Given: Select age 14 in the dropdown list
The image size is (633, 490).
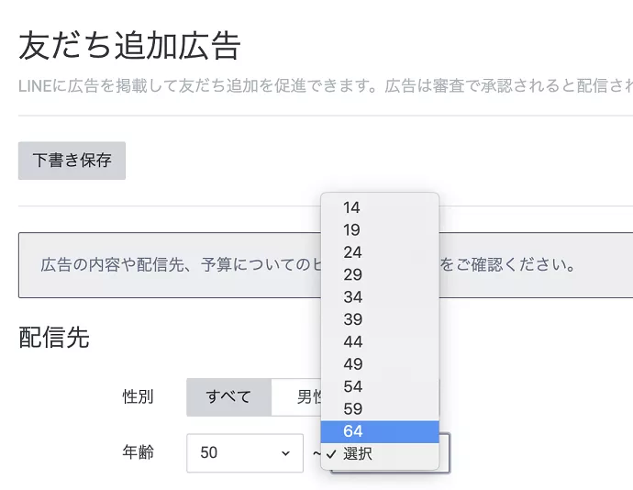Looking at the screenshot, I should pyautogui.click(x=352, y=207).
